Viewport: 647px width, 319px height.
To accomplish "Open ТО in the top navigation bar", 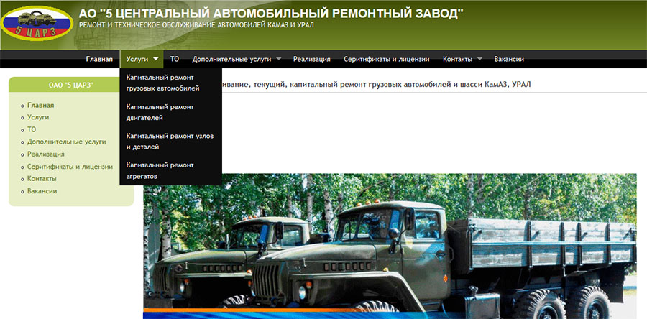I will pos(175,60).
